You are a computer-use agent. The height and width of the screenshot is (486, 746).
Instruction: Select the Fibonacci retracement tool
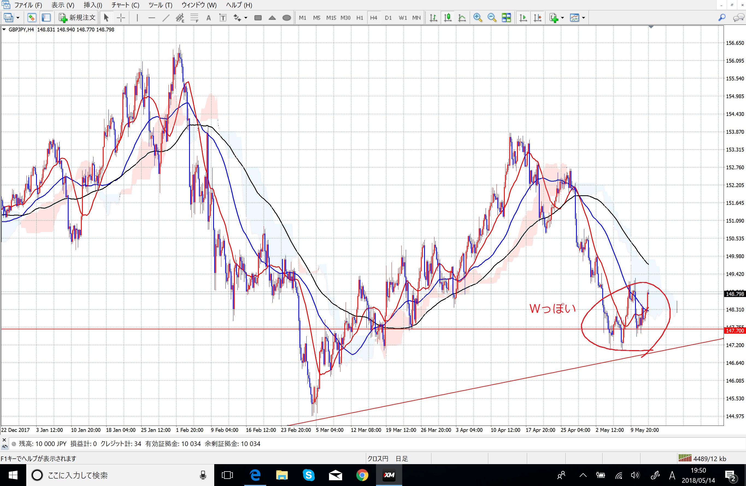194,18
